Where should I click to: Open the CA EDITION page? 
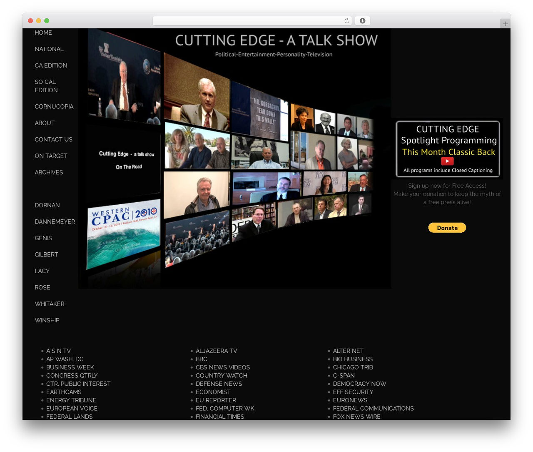click(51, 65)
